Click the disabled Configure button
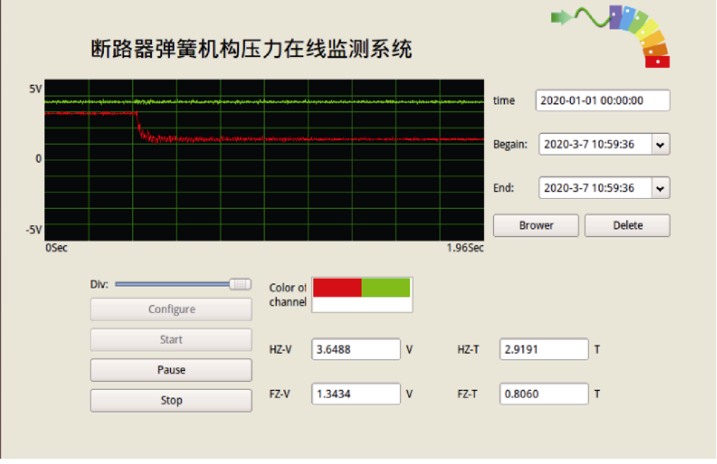The image size is (717, 464). (x=171, y=309)
